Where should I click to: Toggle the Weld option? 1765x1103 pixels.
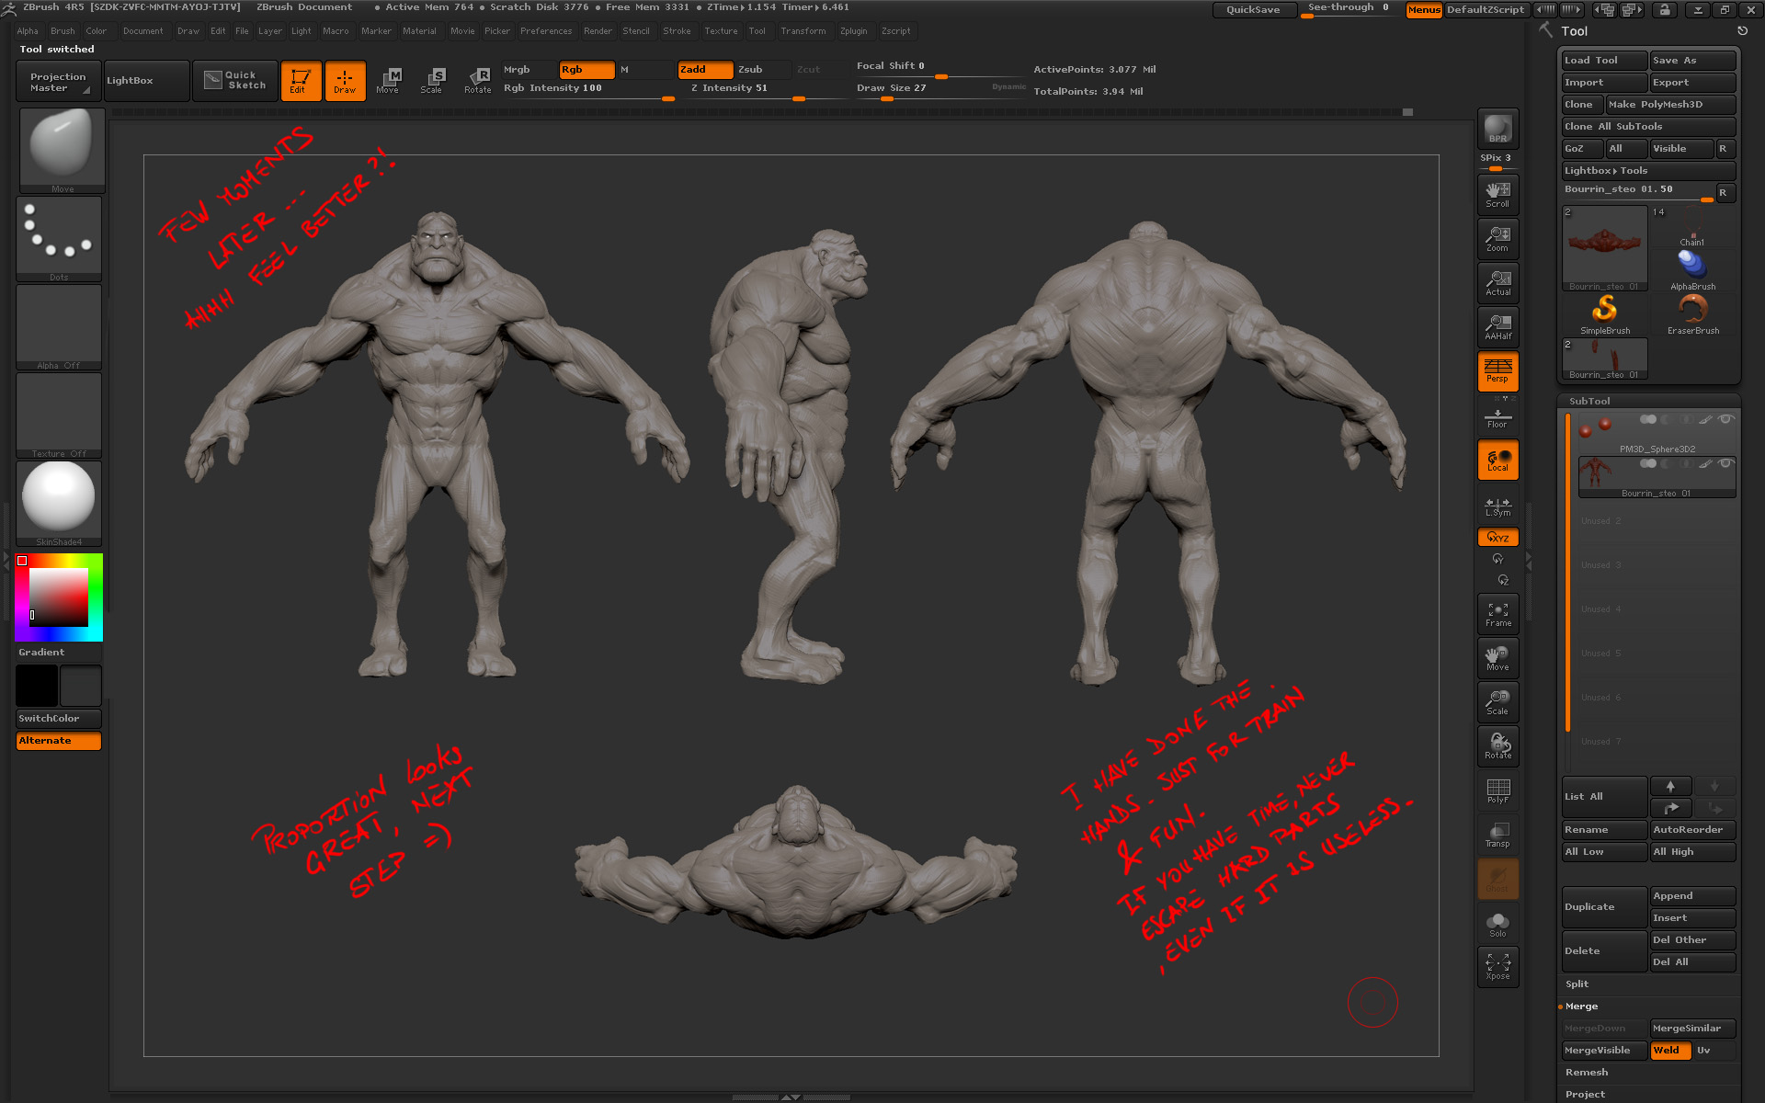(x=1670, y=1051)
